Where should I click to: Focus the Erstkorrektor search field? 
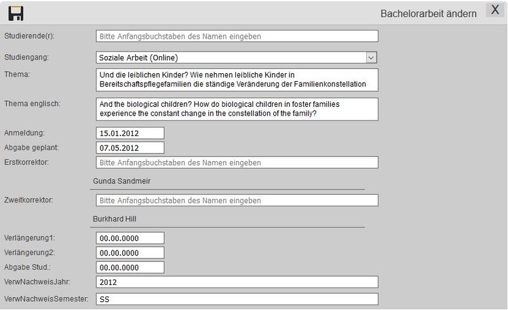236,162
